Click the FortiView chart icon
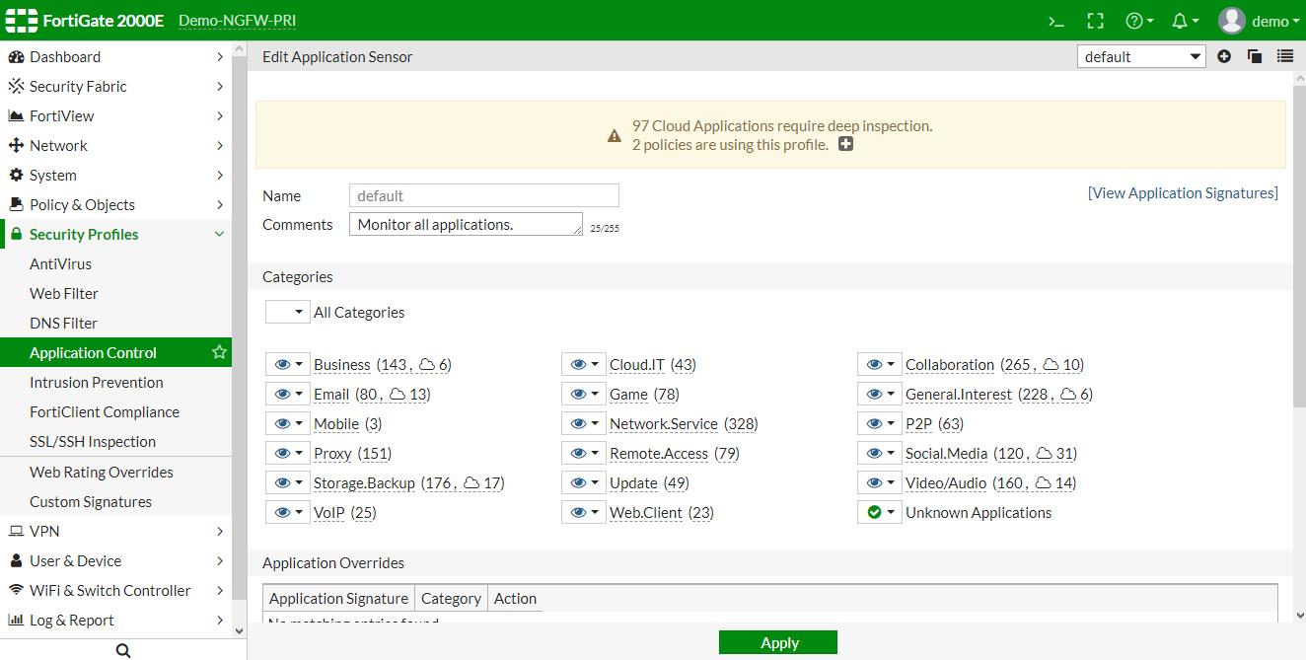Image resolution: width=1306 pixels, height=660 pixels. coord(16,116)
